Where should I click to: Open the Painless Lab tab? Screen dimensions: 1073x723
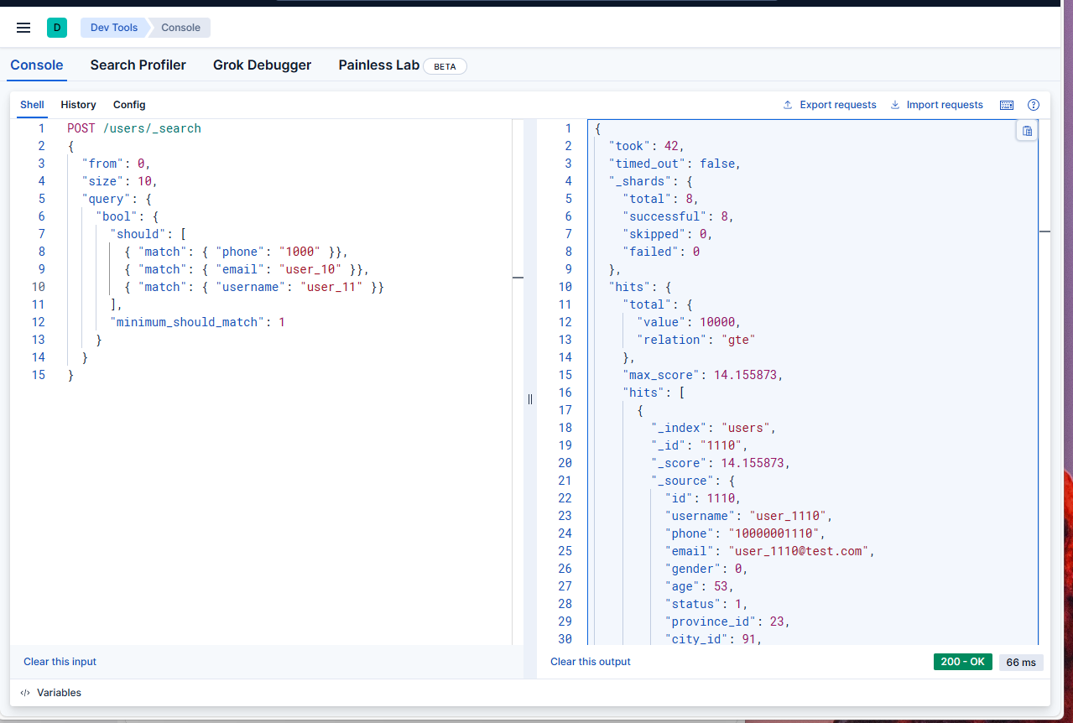tap(379, 65)
